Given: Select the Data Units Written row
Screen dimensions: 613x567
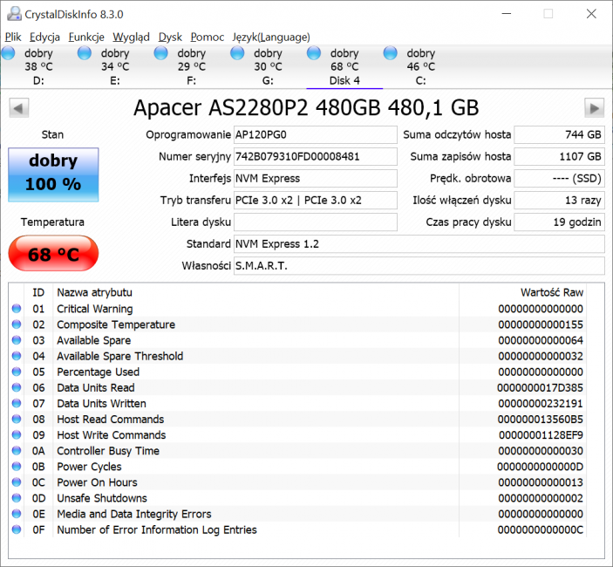Looking at the screenshot, I should pyautogui.click(x=297, y=404).
